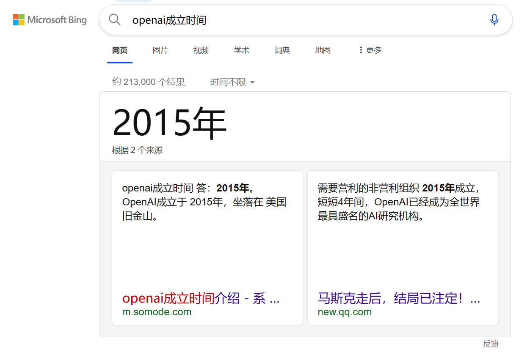The width and height of the screenshot is (527, 355).
Task: Select the 词典 dictionary tab
Action: point(282,50)
